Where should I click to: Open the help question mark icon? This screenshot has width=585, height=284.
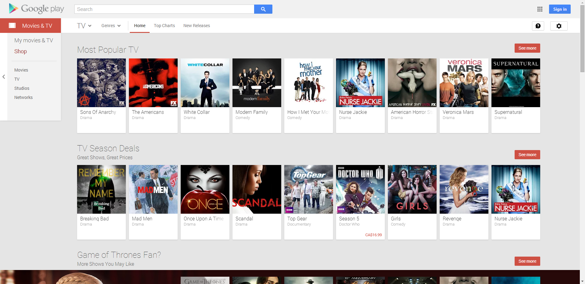pos(538,26)
